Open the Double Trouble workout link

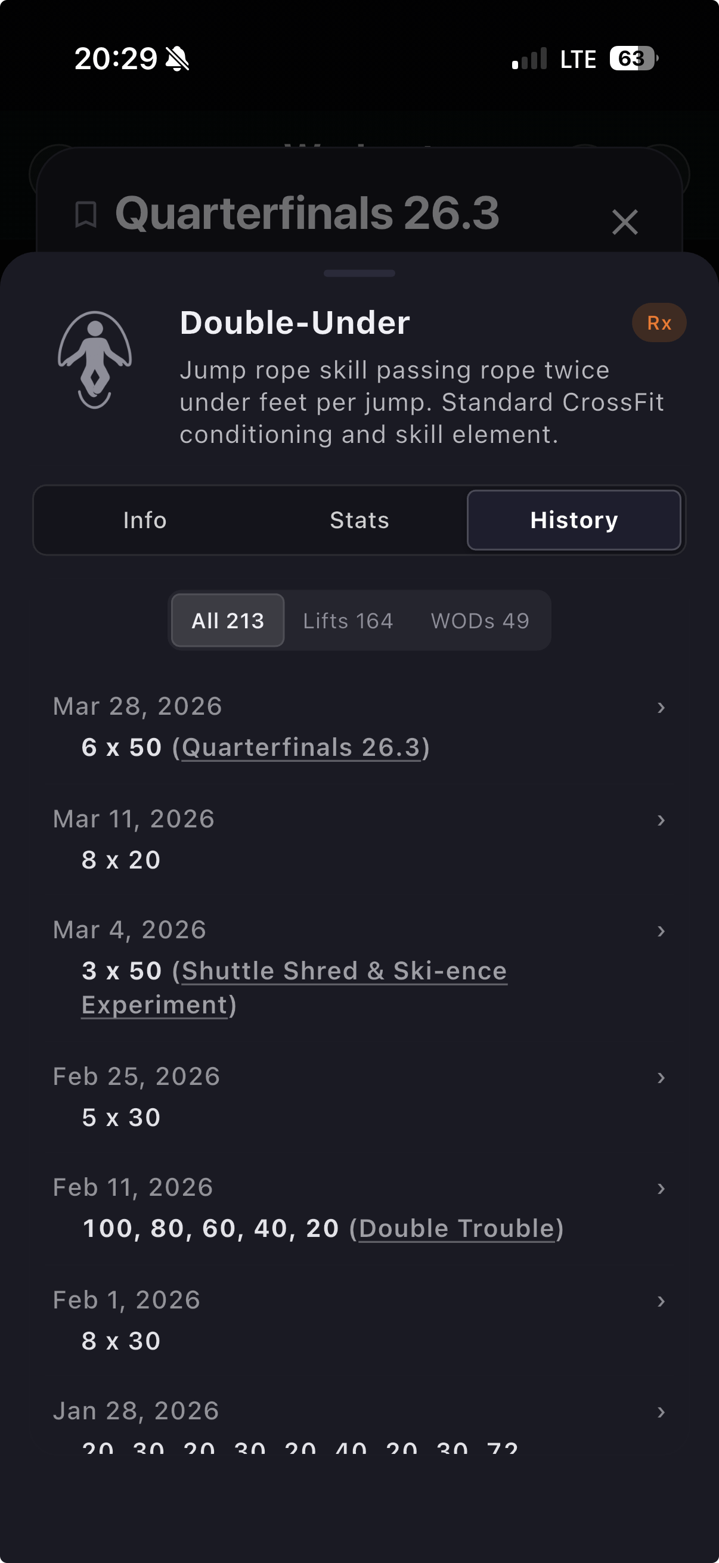[x=456, y=1229]
